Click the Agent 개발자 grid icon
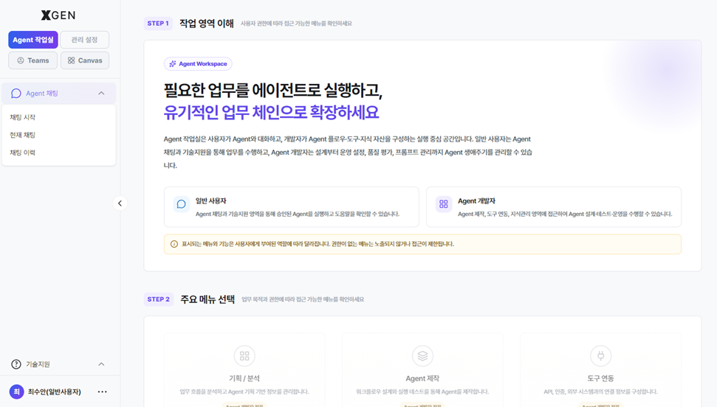Viewport: 717px width, 407px height. tap(444, 204)
